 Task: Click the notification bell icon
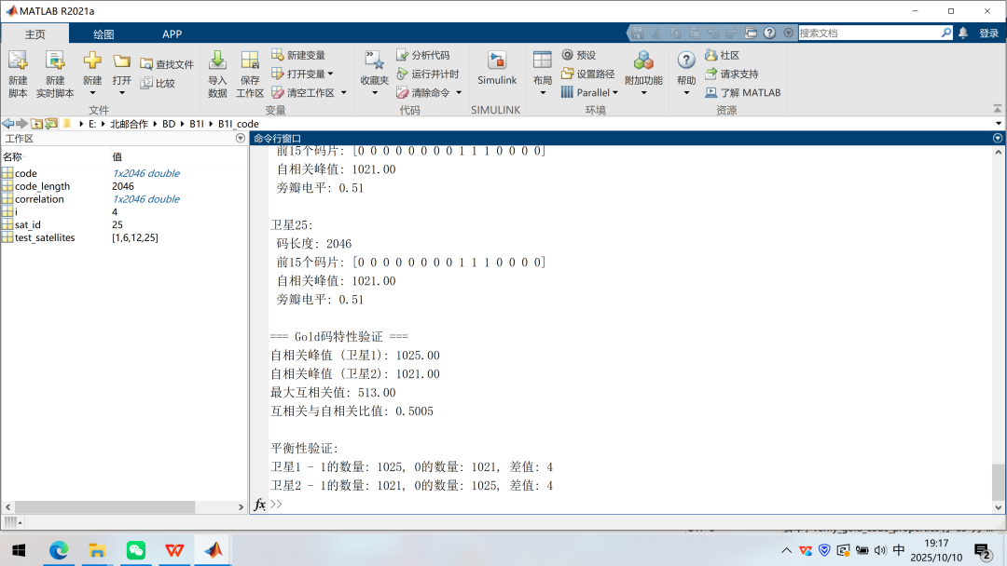click(x=962, y=33)
